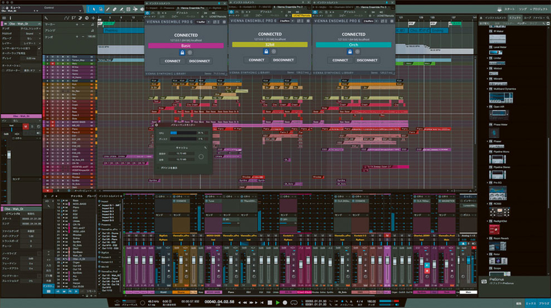Click the teal Orch preset bar

(x=353, y=45)
